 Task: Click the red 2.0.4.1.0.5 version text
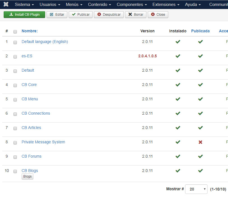(x=148, y=56)
